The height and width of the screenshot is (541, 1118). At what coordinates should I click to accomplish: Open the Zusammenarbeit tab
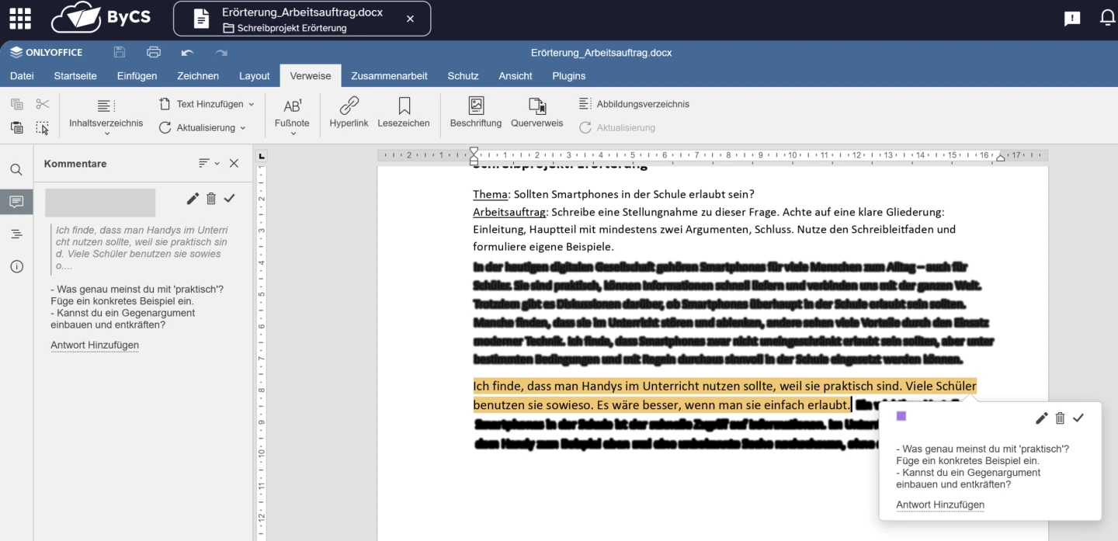pos(389,76)
